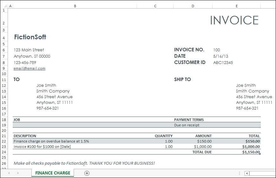This screenshot has height=178, width=276.
Task: Click the horizontal scrollbar track
Action: coord(262,174)
